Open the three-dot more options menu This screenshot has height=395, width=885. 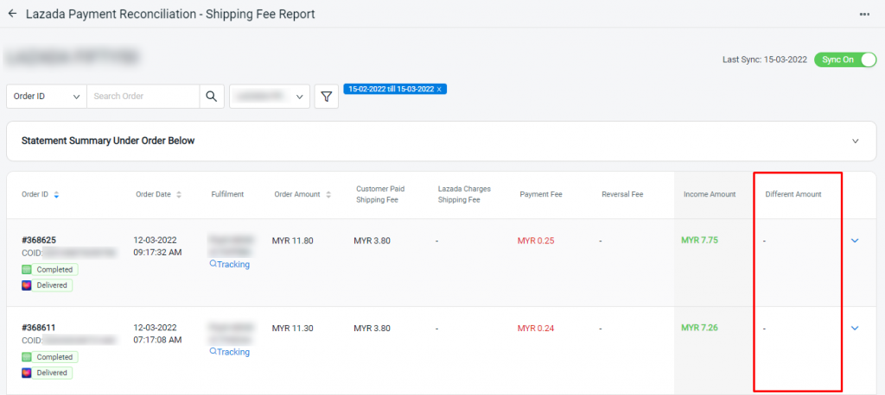(x=864, y=14)
